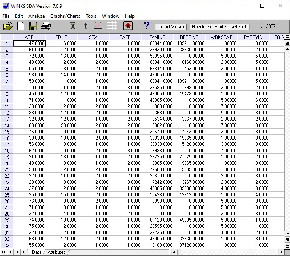Select row header 8
Screen dimensions: 290x257
(7, 88)
